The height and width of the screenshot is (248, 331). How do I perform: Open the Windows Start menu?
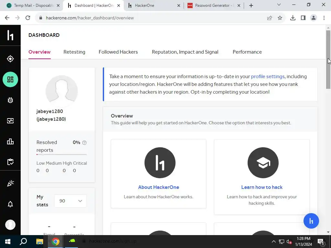[x=8, y=242]
